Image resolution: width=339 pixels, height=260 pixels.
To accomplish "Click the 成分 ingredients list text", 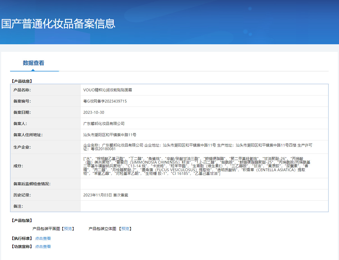I will (x=197, y=166).
